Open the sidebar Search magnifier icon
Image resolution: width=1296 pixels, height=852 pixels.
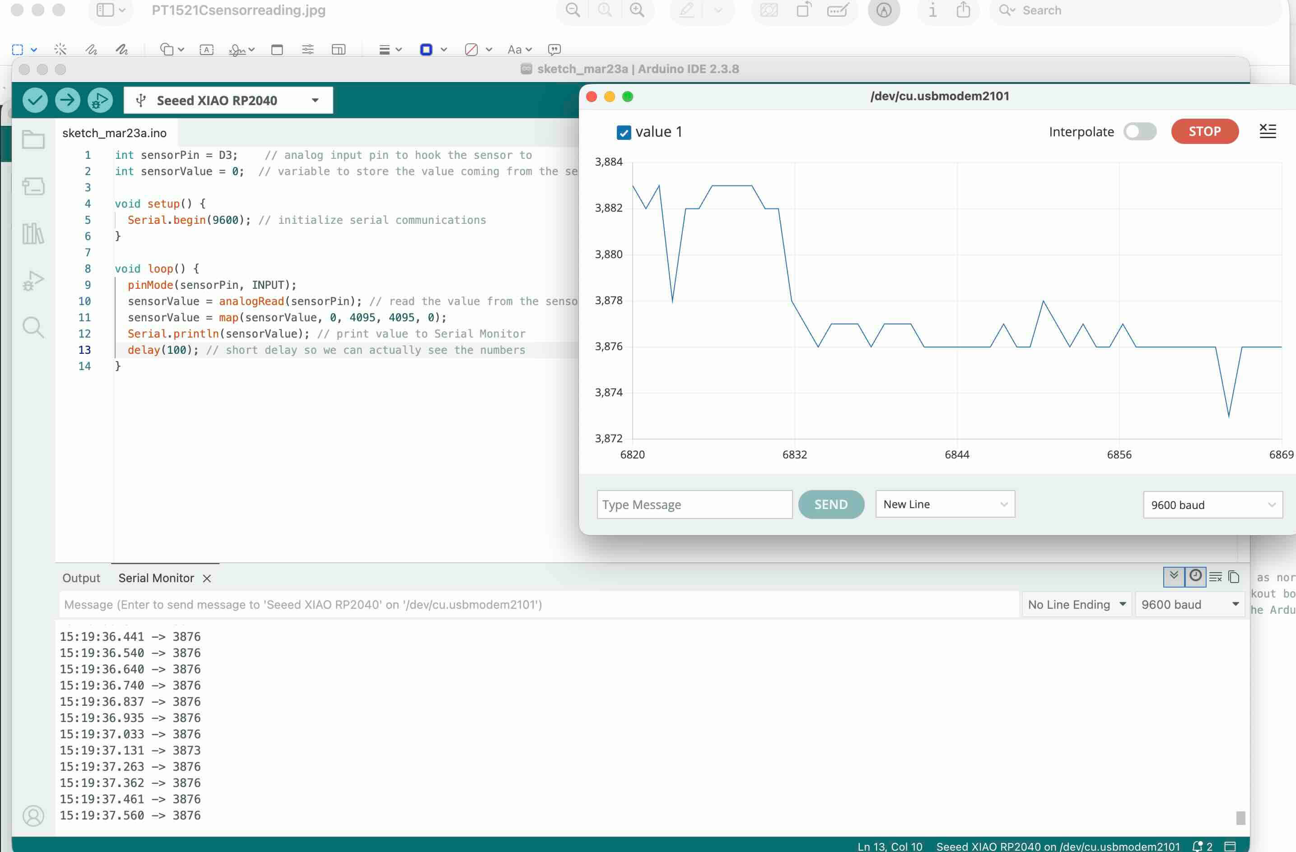pyautogui.click(x=33, y=328)
